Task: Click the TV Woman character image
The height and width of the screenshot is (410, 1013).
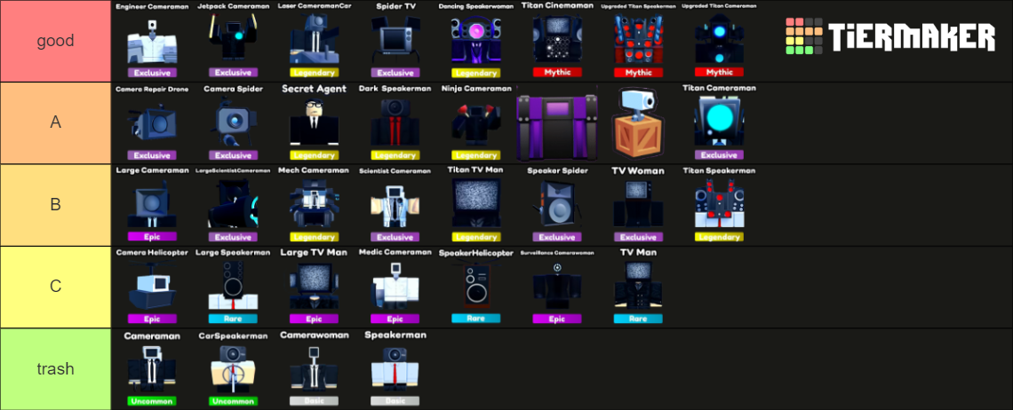Action: [x=637, y=205]
